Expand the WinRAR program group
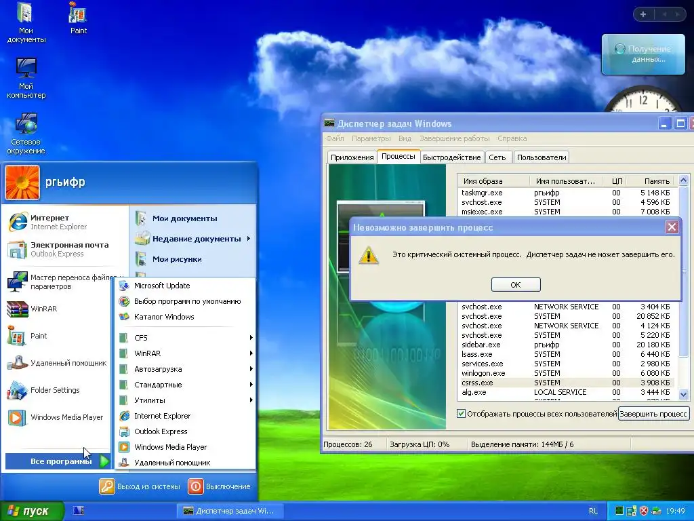The height and width of the screenshot is (521, 694). (185, 353)
